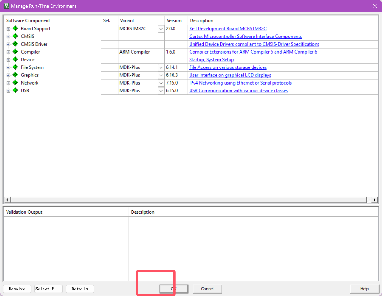Viewport: 382px width, 296px height.
Task: Click the Variant column header
Action: (141, 20)
